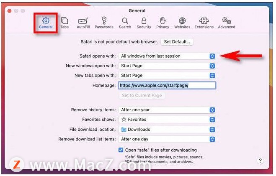Open the Extensions puzzle piece pane
The width and height of the screenshot is (276, 176).
pos(204,23)
